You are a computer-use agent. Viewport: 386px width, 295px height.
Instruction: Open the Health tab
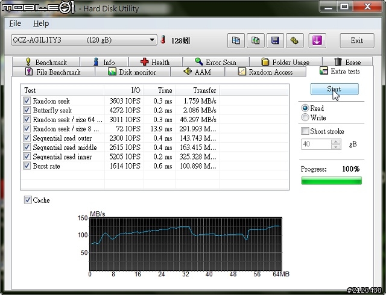coord(155,62)
